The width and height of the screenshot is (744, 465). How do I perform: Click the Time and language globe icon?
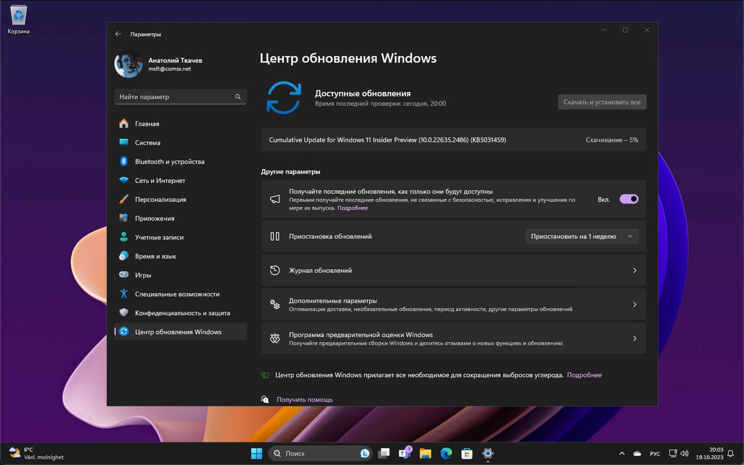(124, 256)
